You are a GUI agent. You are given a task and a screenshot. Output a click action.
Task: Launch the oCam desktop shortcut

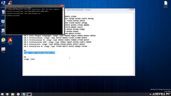point(3,50)
